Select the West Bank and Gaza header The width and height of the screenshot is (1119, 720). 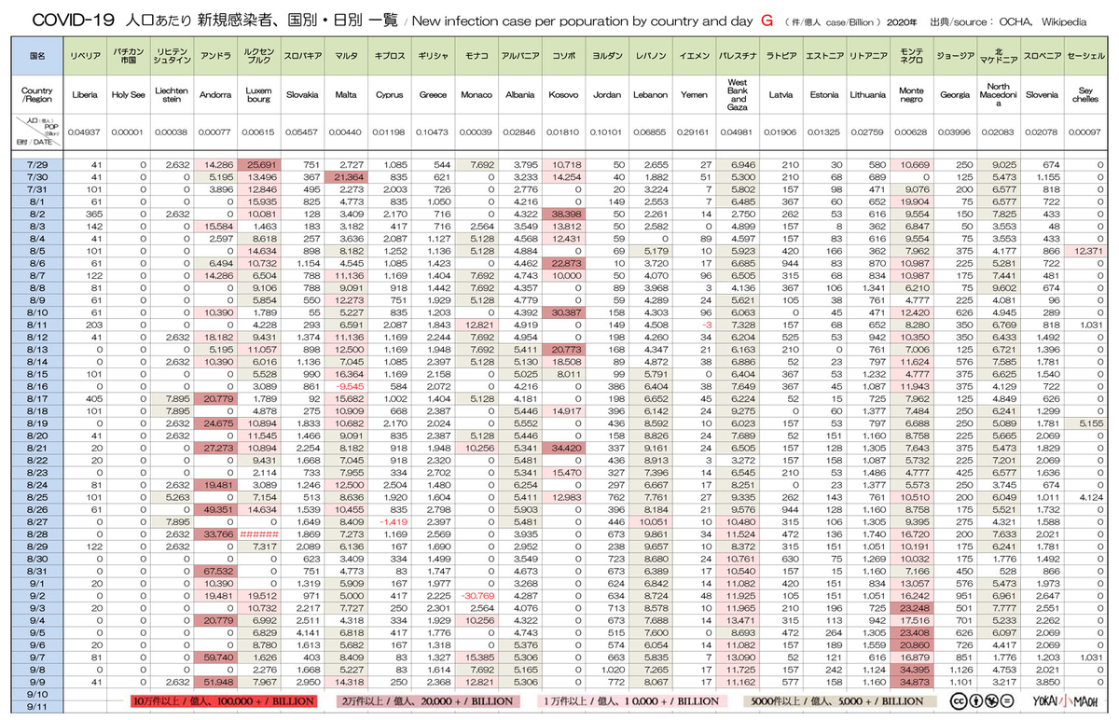738,93
